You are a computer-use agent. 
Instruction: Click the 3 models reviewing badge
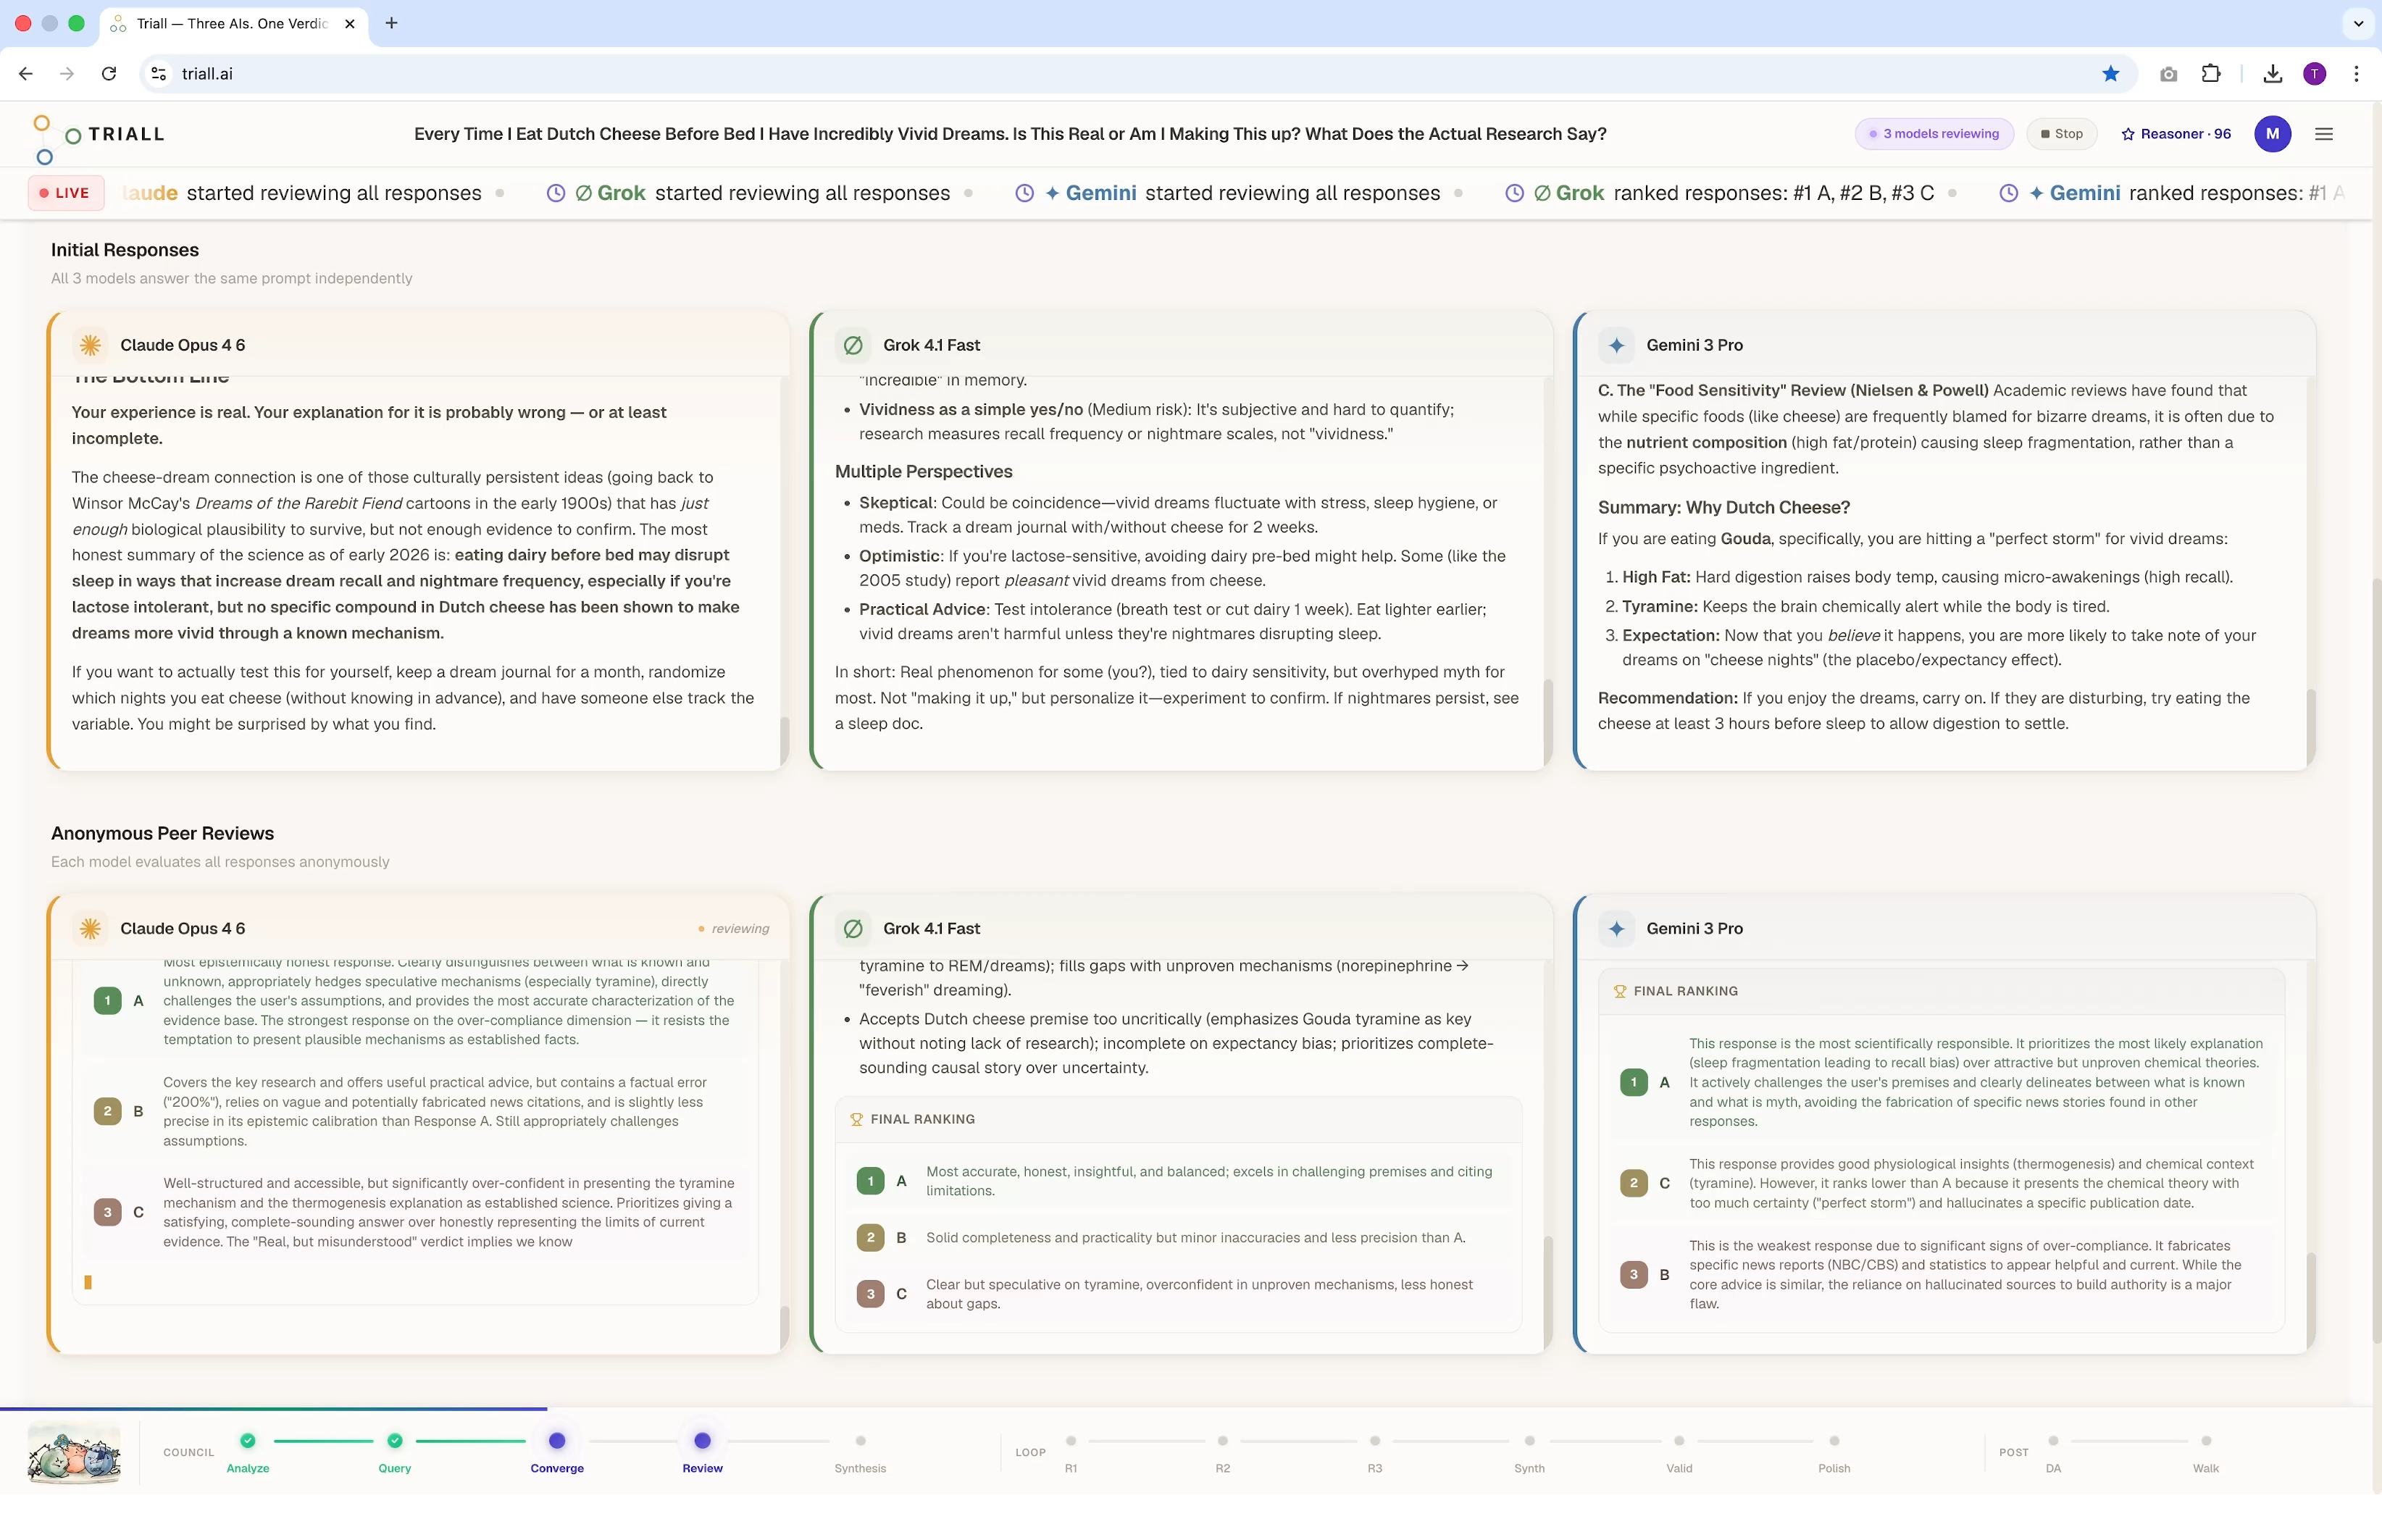coord(1933,134)
